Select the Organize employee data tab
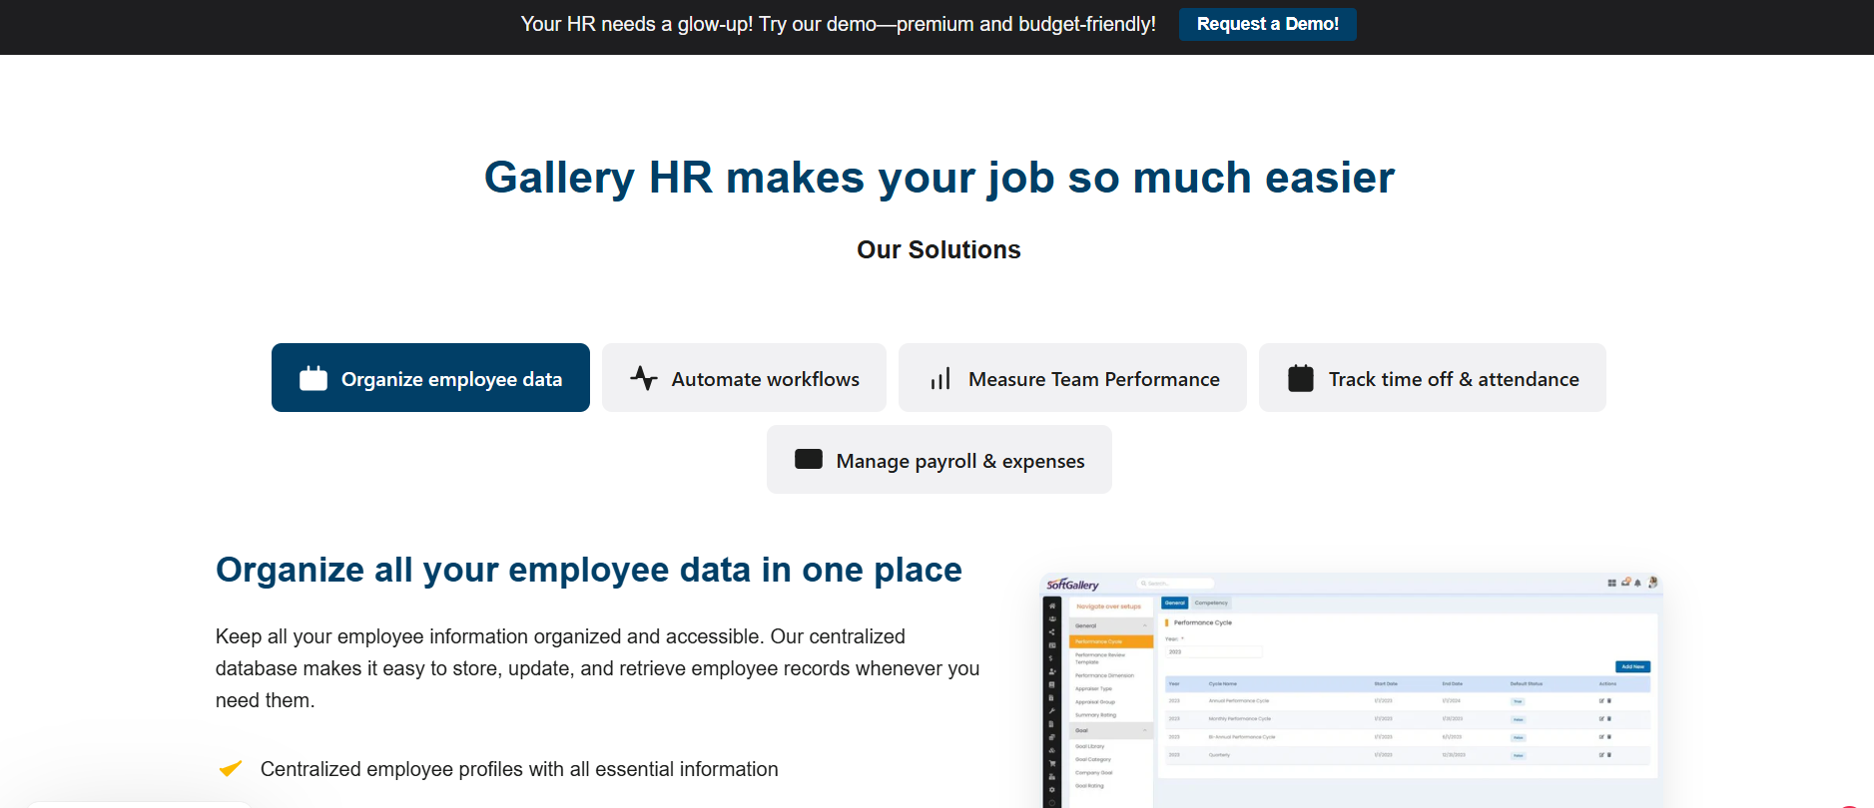1874x808 pixels. (430, 378)
